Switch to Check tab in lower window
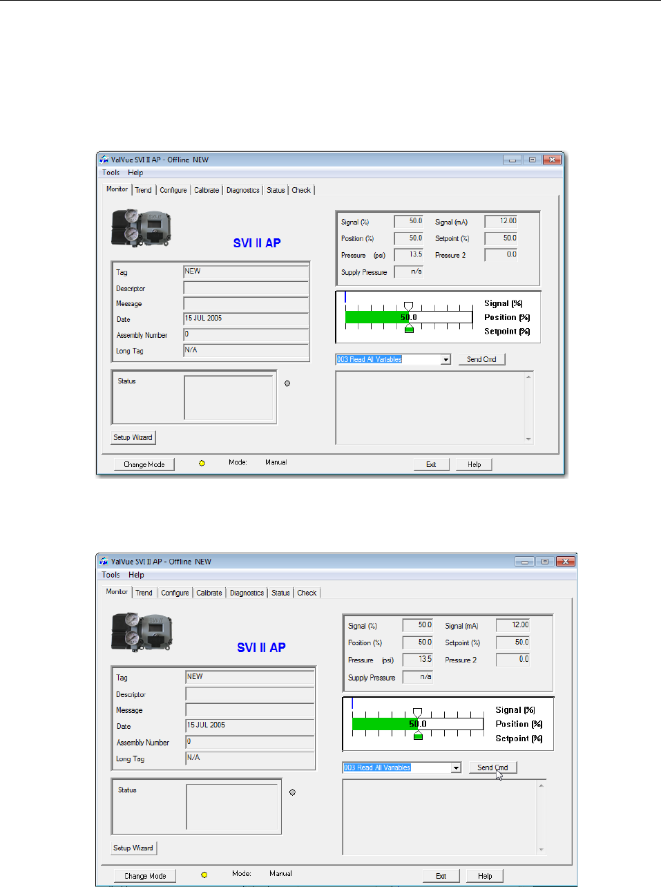661x887 pixels. point(307,593)
